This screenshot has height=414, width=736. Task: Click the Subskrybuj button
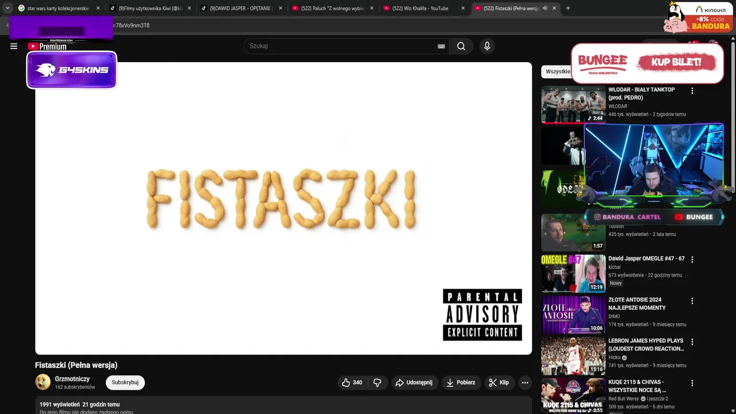(x=125, y=382)
